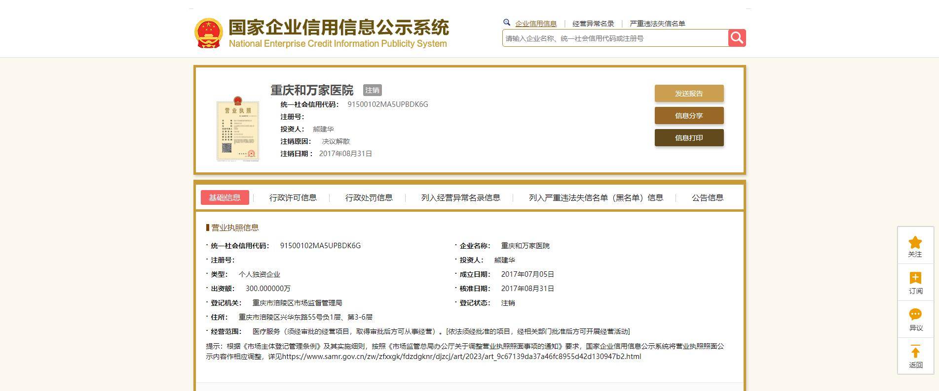This screenshot has height=391, width=939.
Task: Click the 核准日期 value 2017年08月31日
Action: 527,289
